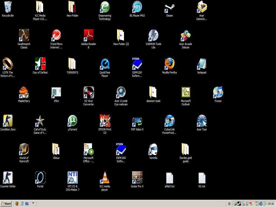This screenshot has width=276, height=207.
Task: Launch iTunes from the Quick Launch bar
Action: pyautogui.click(x=22, y=204)
